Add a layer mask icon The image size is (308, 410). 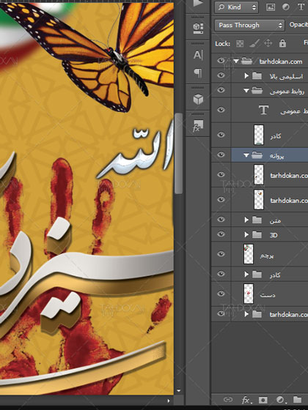click(x=263, y=400)
